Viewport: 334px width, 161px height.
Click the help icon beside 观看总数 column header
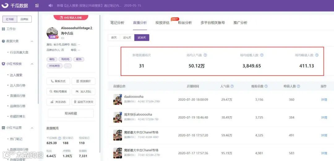[x=266, y=86]
